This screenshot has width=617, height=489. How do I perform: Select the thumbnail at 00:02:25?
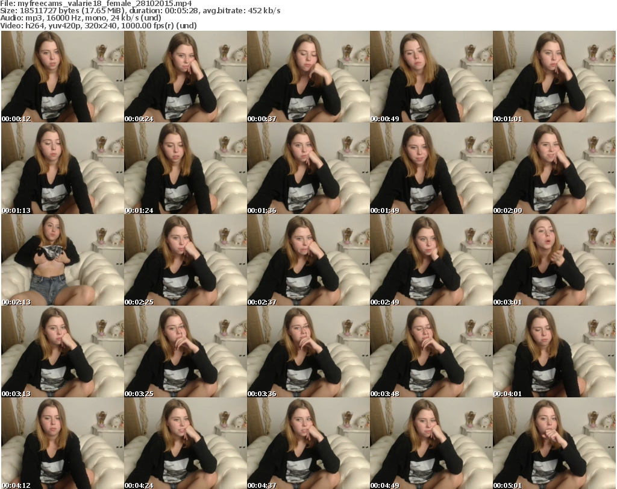(x=186, y=260)
